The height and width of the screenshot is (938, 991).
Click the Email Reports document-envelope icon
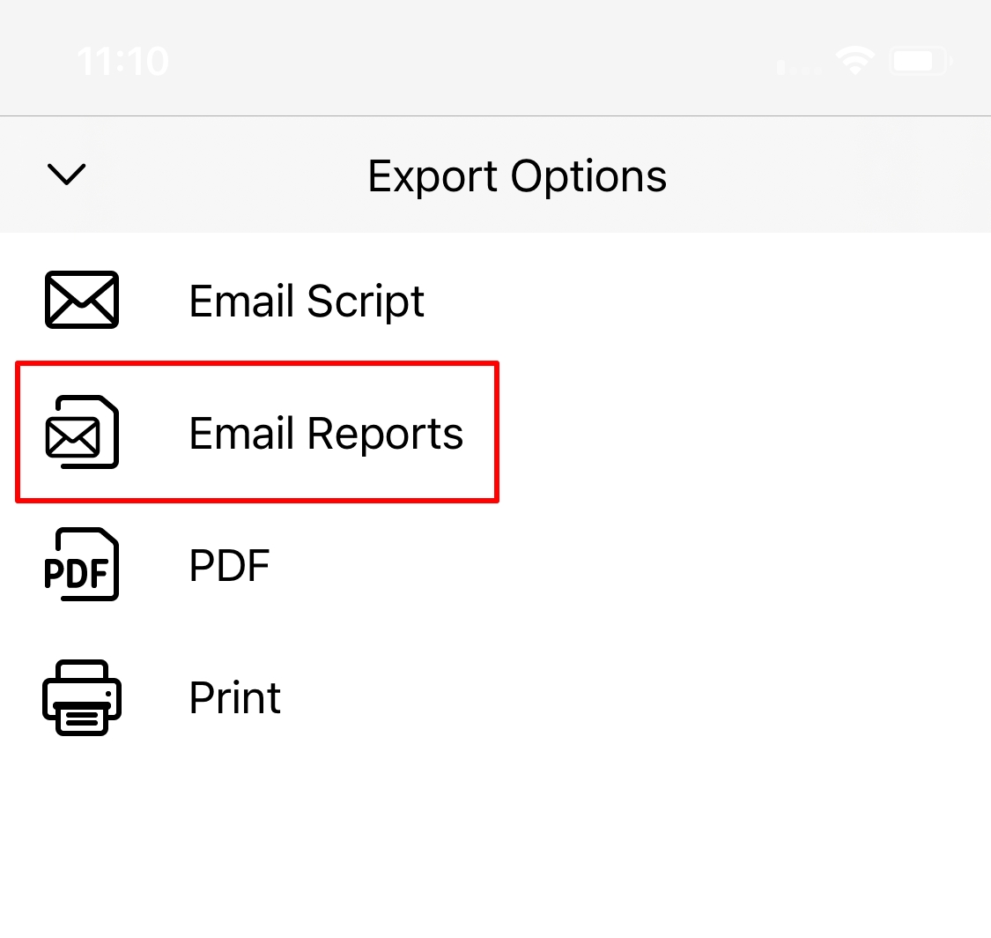(x=82, y=432)
